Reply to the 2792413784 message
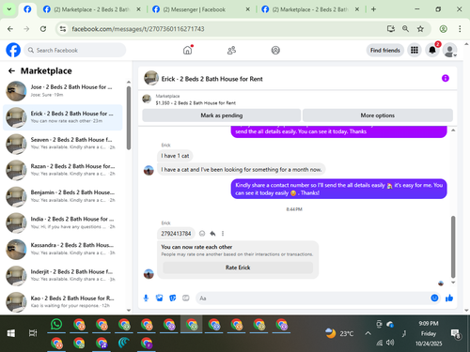Screen dimensions: 470x352 point(212,234)
